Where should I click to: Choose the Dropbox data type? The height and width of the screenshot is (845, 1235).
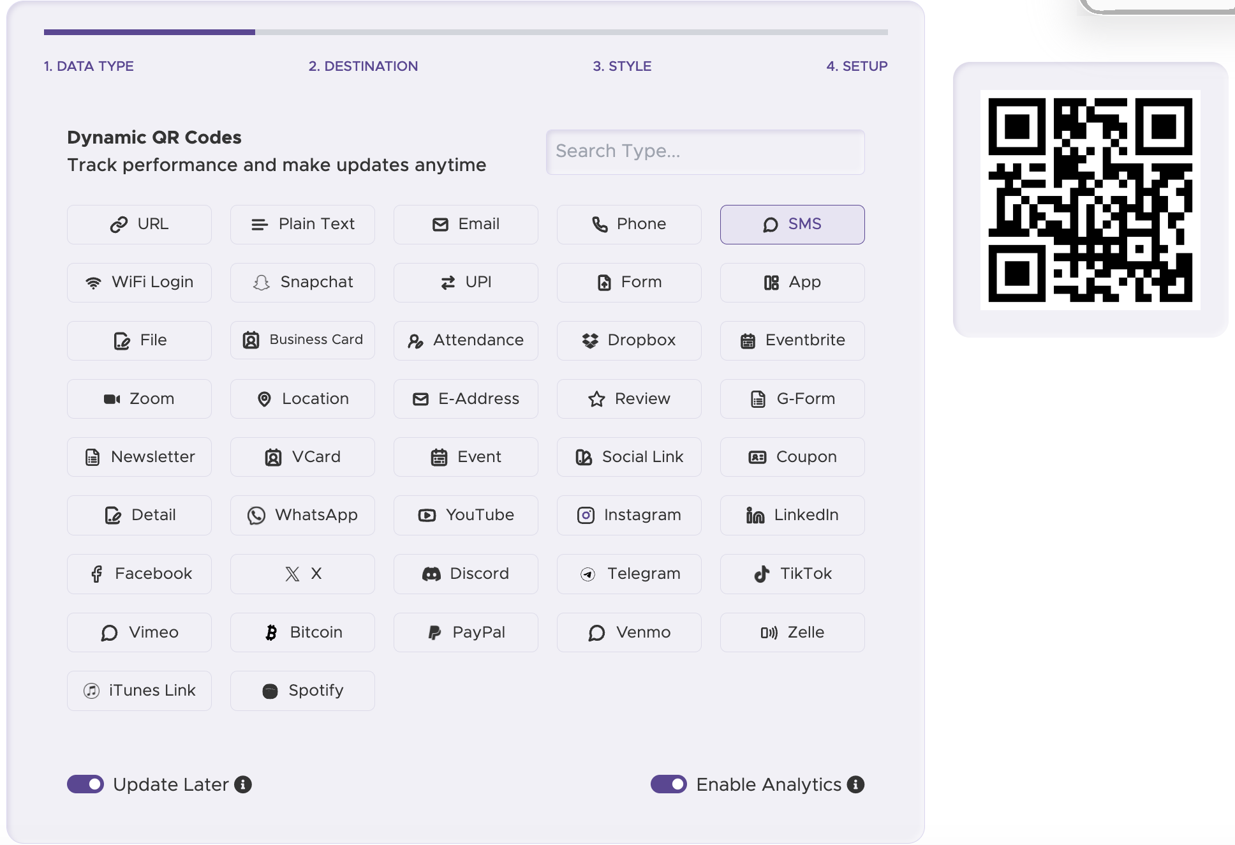629,340
